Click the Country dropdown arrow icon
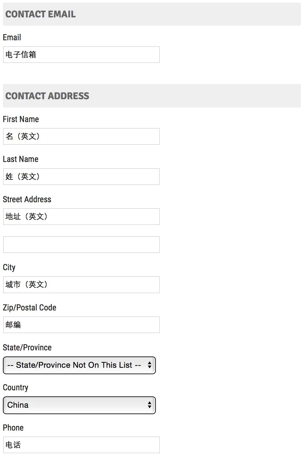Screen dimensions: 304x456 point(149,405)
